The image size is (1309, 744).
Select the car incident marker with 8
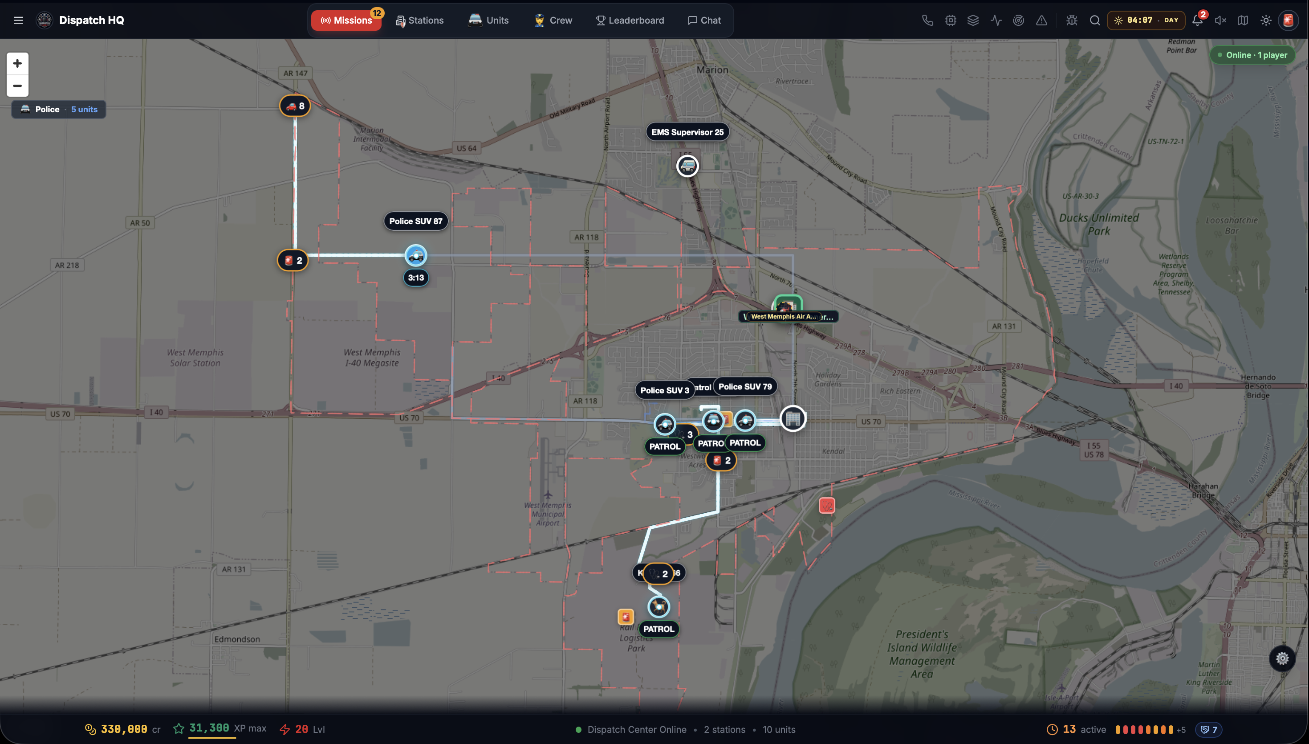click(295, 106)
